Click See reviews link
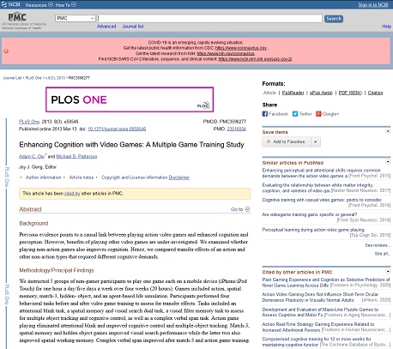This screenshot has width=393, height=349. 378,245
